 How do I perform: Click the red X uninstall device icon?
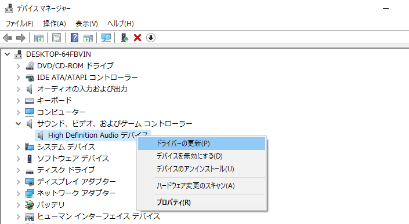point(137,38)
